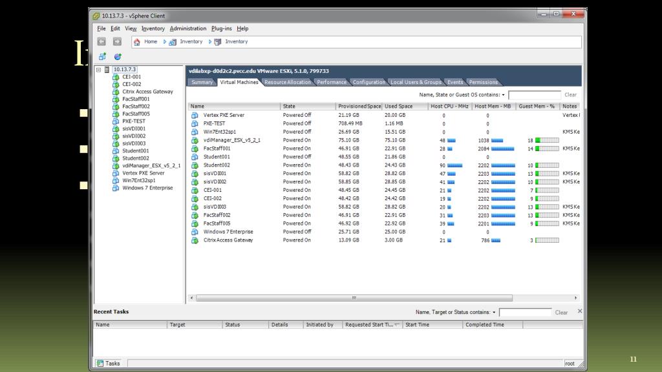
Task: Click the FacStaff001 row icon in the table
Action: coord(195,149)
